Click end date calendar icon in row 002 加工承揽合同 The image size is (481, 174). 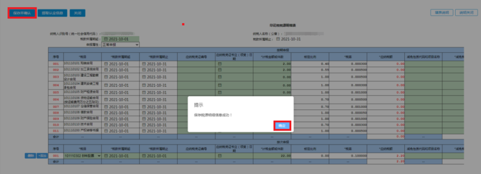coord(144,70)
